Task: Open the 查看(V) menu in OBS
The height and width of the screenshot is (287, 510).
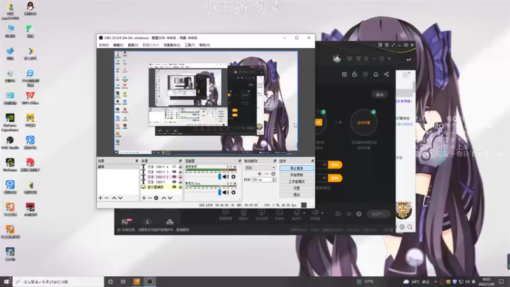Action: 133,45
